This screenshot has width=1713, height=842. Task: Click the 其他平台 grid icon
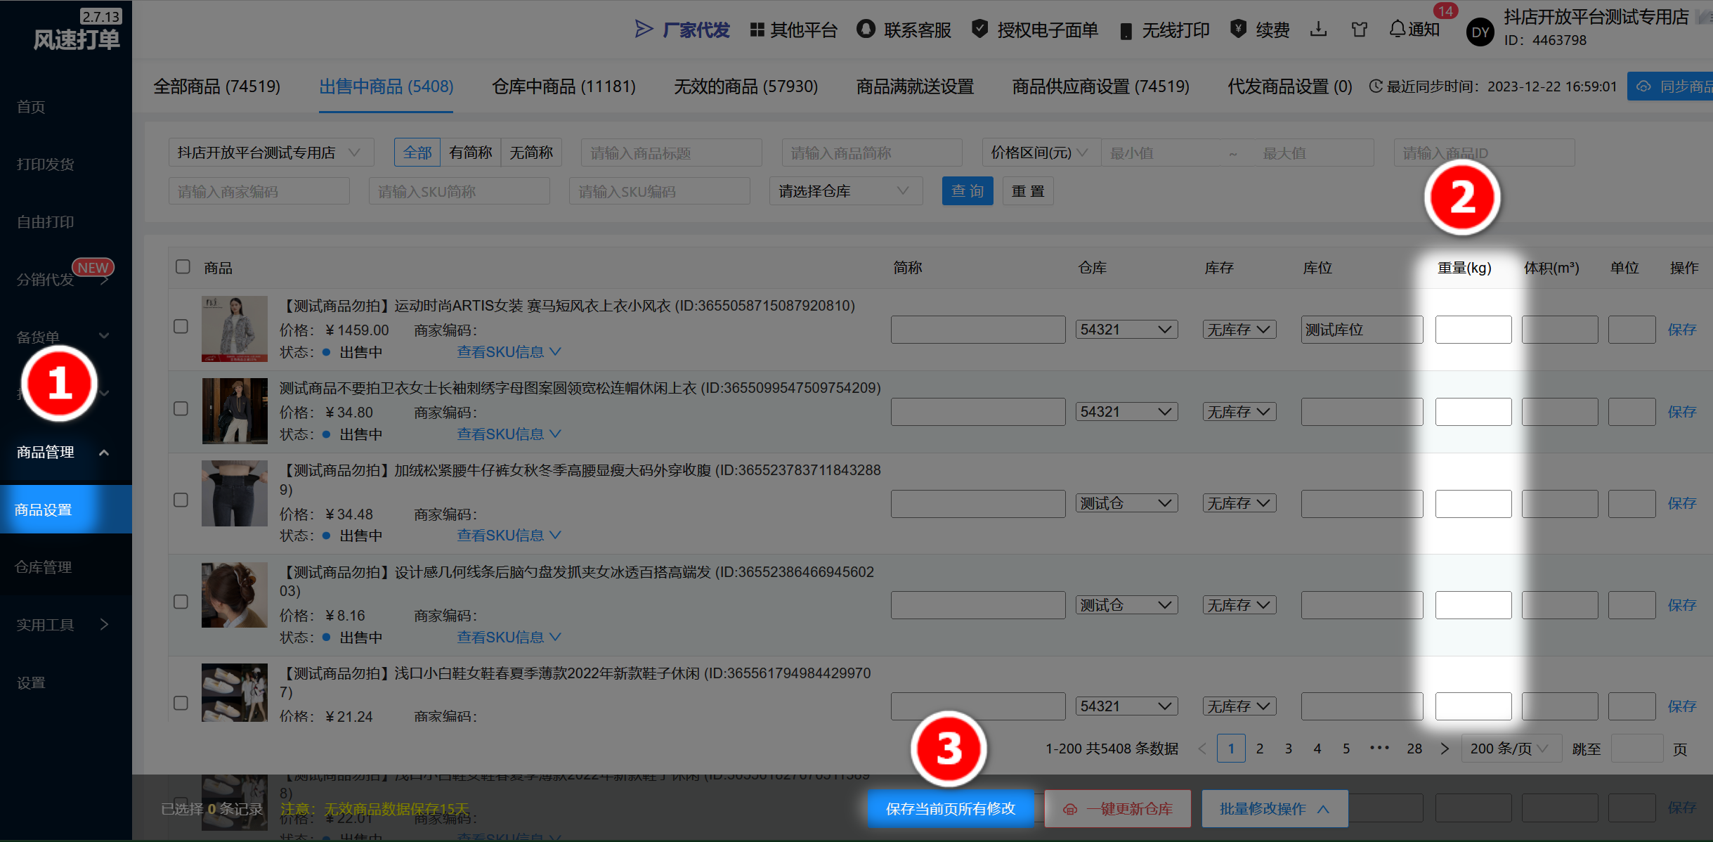(757, 30)
